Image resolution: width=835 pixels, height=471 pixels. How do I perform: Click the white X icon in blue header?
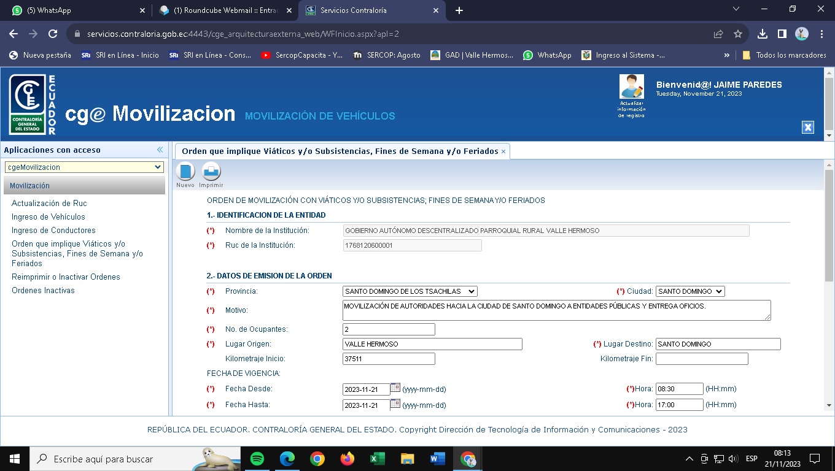[808, 127]
